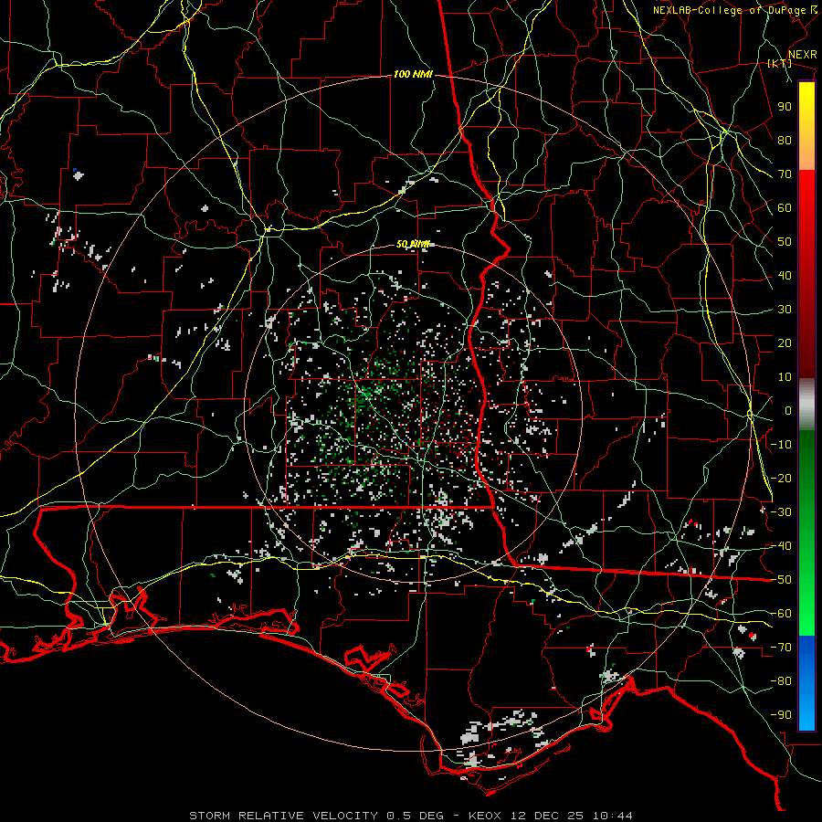The width and height of the screenshot is (822, 822).
Task: Select the "90" value on the velocity scale
Action: coord(785,107)
